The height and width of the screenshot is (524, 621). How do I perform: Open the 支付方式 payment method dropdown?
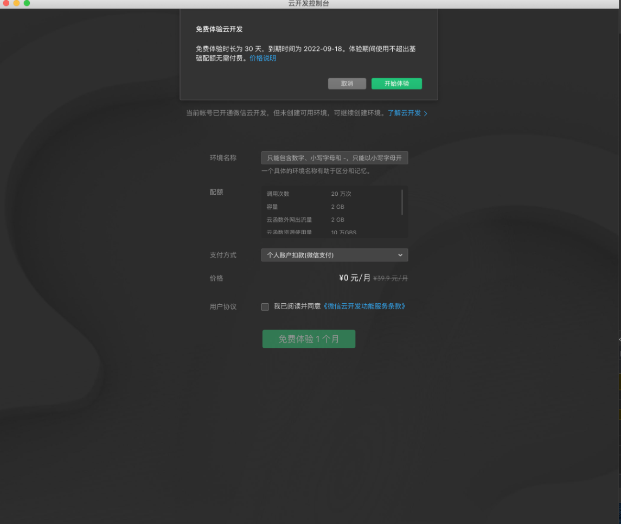[335, 255]
